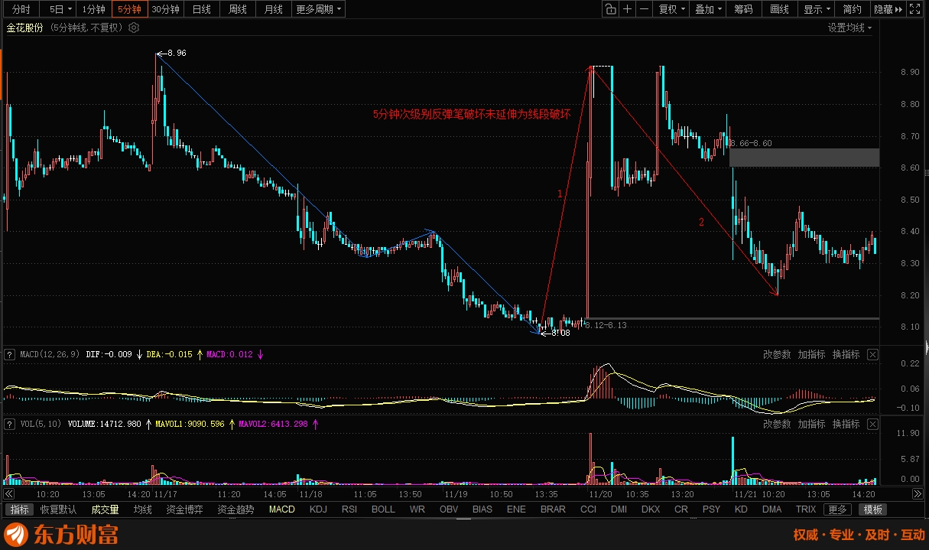The height and width of the screenshot is (550, 929).
Task: Switch to 分时 view tab
Action: click(21, 9)
